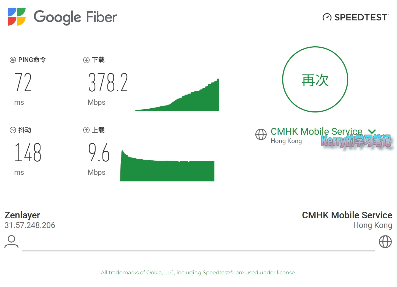Click the download arrow icon beside 下载
The width and height of the screenshot is (397, 287).
[86, 60]
